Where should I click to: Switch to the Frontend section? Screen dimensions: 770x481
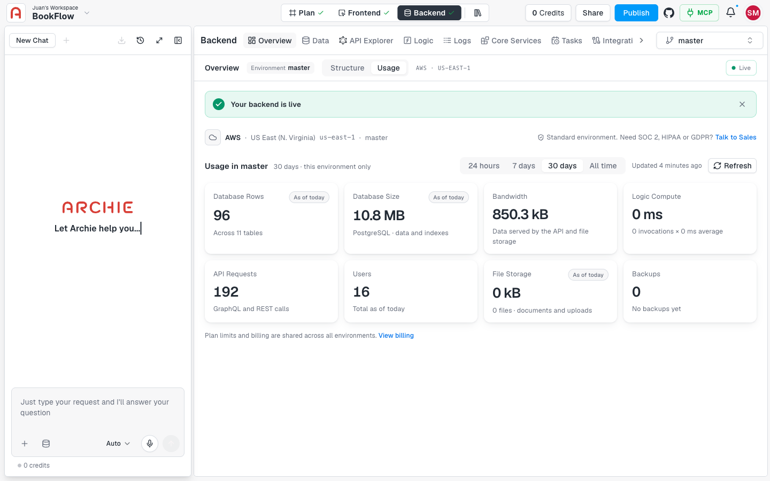pos(364,13)
